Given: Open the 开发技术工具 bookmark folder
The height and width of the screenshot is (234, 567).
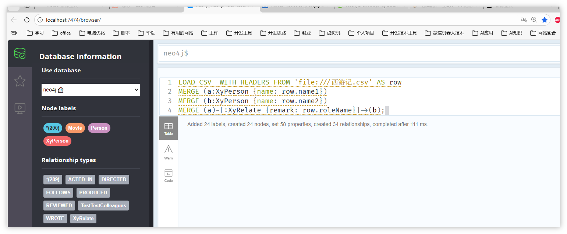Looking at the screenshot, I should [400, 33].
